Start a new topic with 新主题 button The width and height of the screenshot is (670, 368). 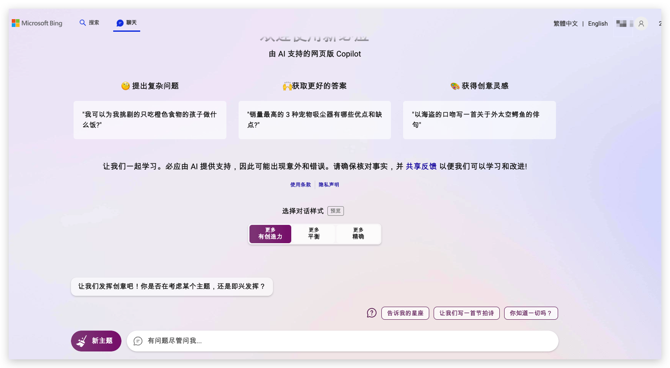pyautogui.click(x=96, y=341)
